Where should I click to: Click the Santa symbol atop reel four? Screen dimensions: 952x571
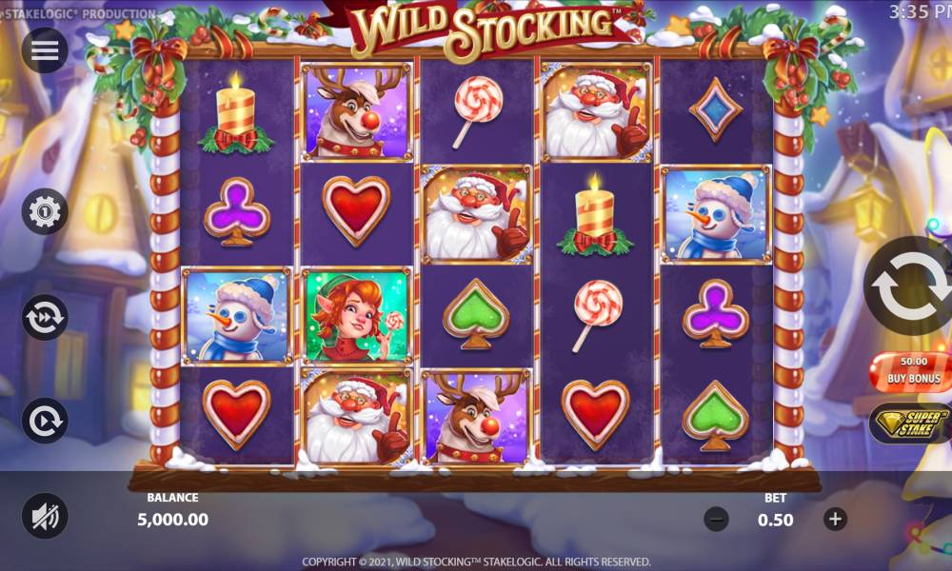click(597, 112)
